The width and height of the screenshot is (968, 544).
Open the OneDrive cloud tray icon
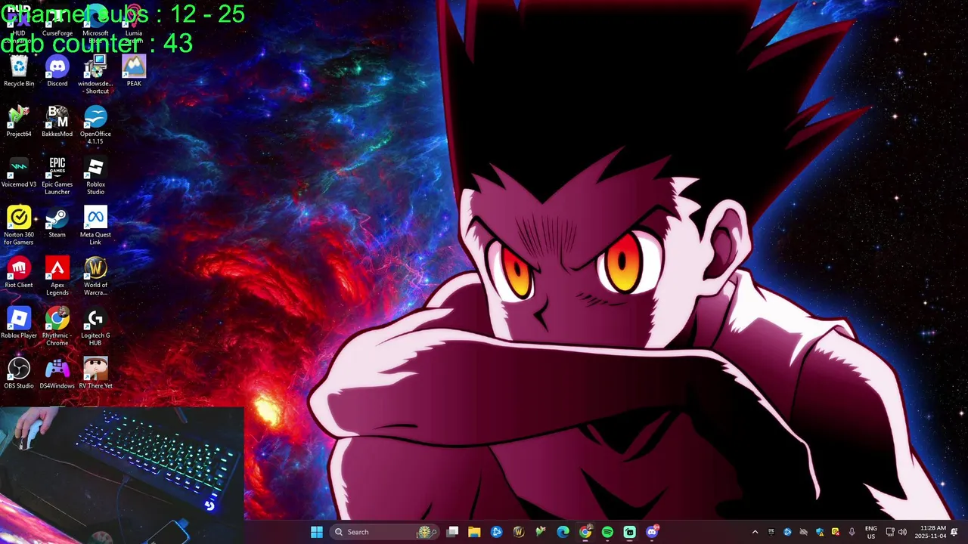coord(803,532)
